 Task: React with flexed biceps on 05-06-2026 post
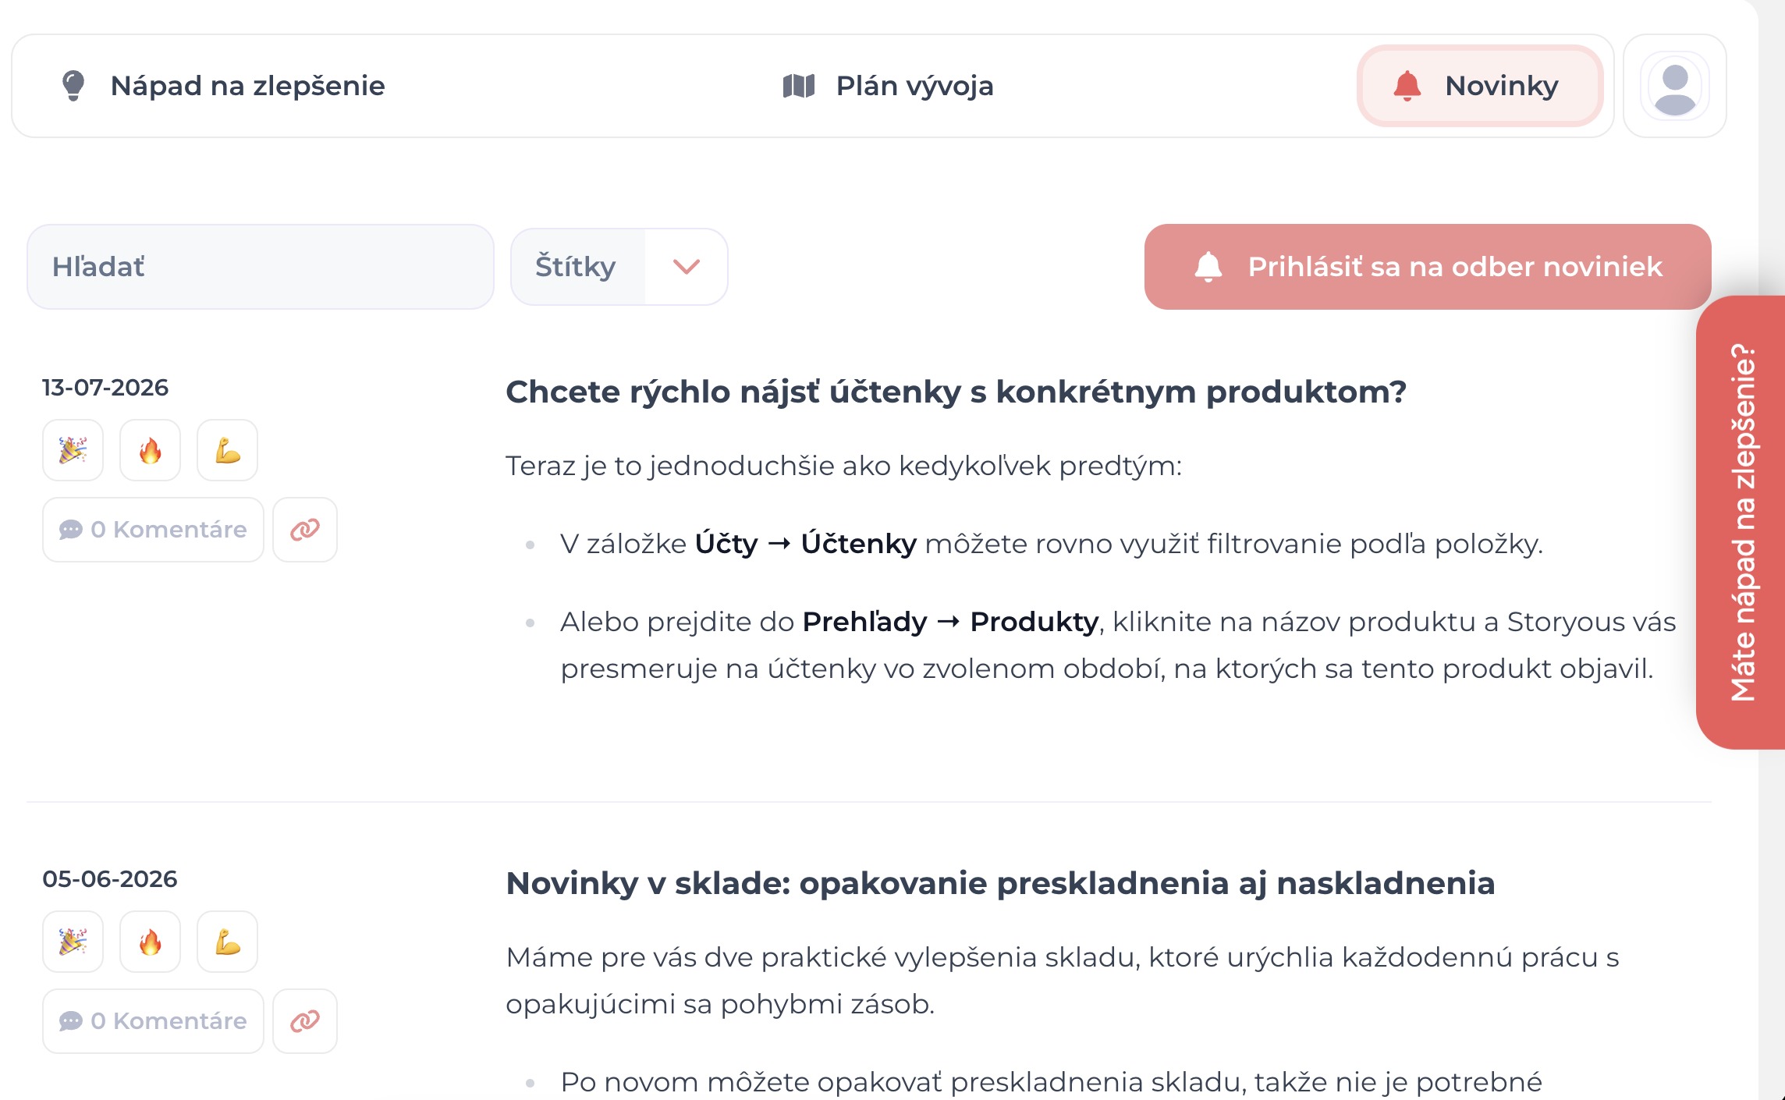tap(227, 942)
